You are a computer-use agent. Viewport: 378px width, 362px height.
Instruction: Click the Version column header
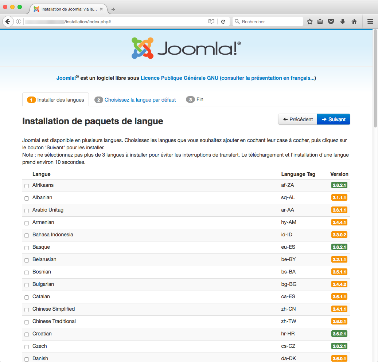point(339,174)
